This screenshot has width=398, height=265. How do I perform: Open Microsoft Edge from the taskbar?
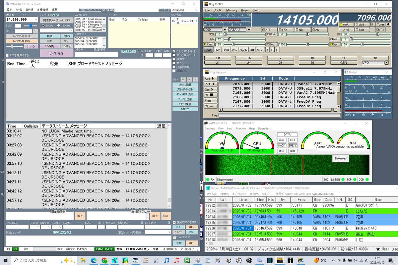coord(94,260)
